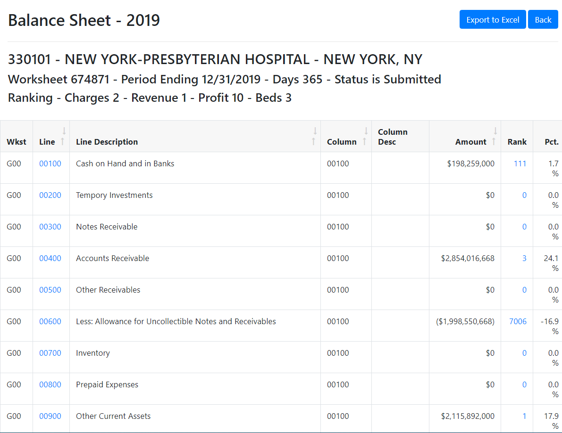This screenshot has height=433, width=562.
Task: Sort by Amount column arrows
Action: (x=494, y=136)
